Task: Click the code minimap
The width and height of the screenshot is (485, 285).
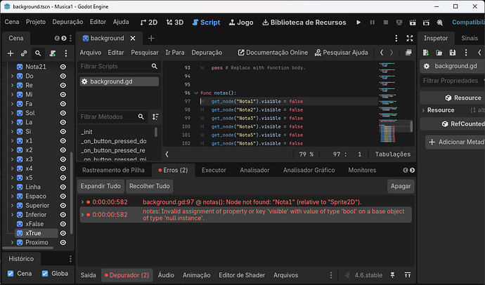Action: pos(394,102)
